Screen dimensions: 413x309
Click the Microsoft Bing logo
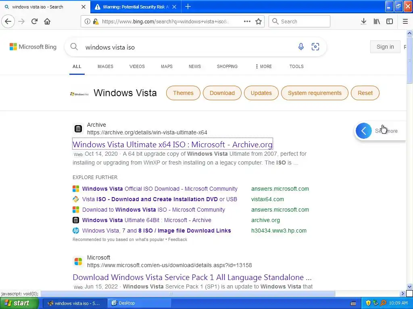[x=33, y=47]
